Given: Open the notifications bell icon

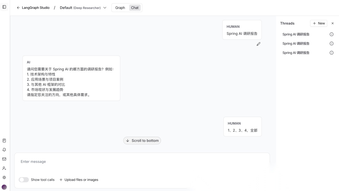Looking at the screenshot, I should click(x=4, y=150).
